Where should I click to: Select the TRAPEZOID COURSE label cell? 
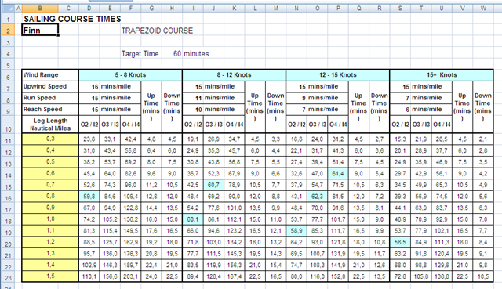(x=157, y=31)
